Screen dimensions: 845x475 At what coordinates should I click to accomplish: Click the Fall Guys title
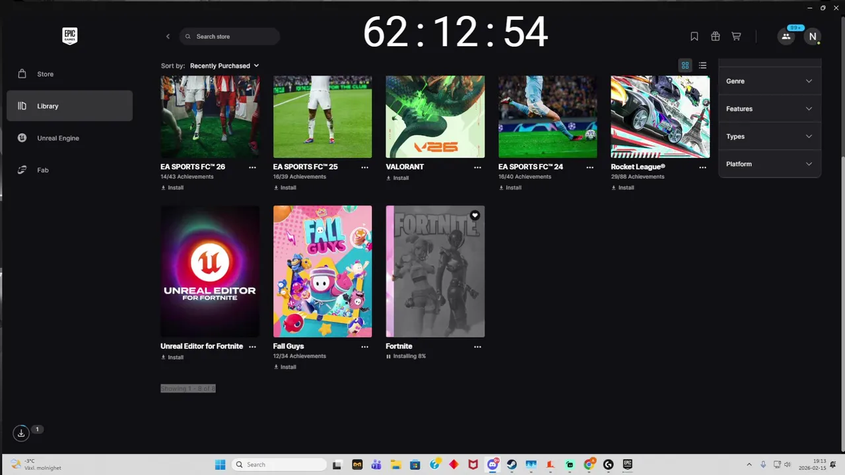(x=288, y=346)
